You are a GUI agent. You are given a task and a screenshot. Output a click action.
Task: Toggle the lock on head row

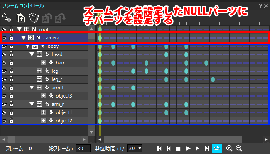tap(11, 54)
